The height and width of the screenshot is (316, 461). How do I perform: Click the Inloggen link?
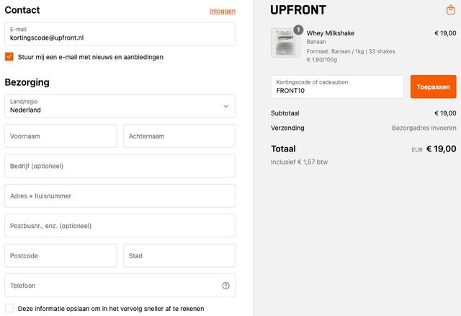point(223,12)
